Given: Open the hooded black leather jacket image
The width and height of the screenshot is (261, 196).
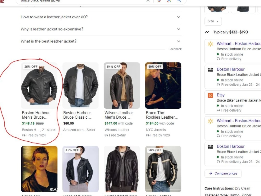Looking at the screenshot, I should (x=122, y=169).
